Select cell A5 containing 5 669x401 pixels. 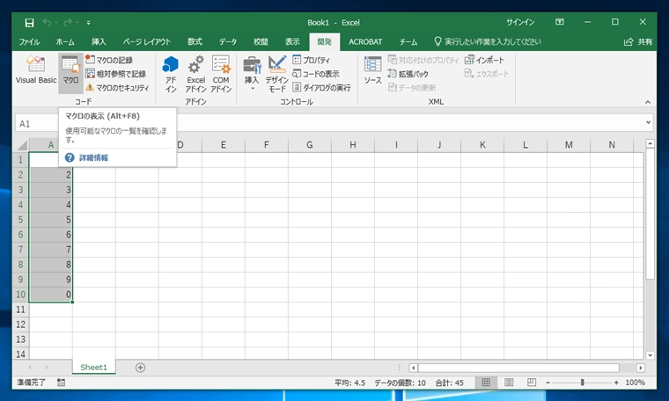coord(51,220)
